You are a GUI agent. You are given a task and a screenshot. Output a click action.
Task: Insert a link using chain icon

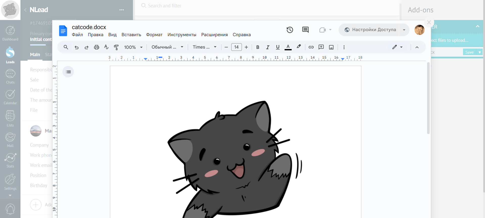311,47
